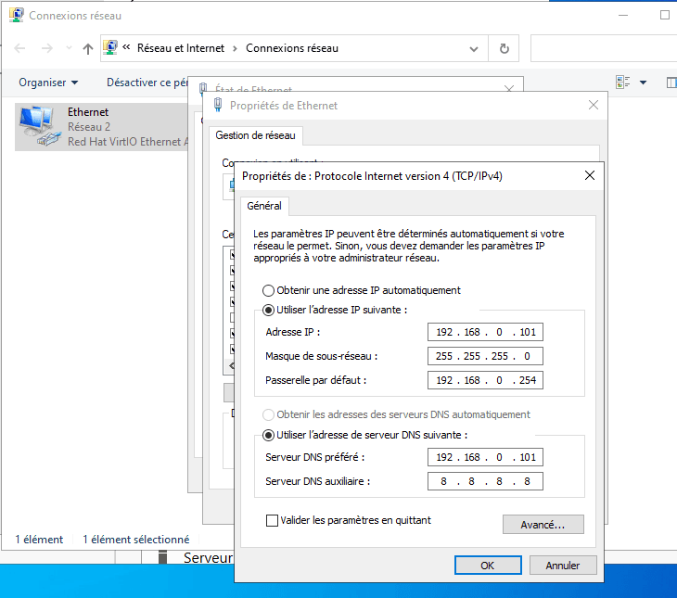677x598 pixels.
Task: Select Utiliser l'adresse IP suivante option
Action: pos(269,310)
